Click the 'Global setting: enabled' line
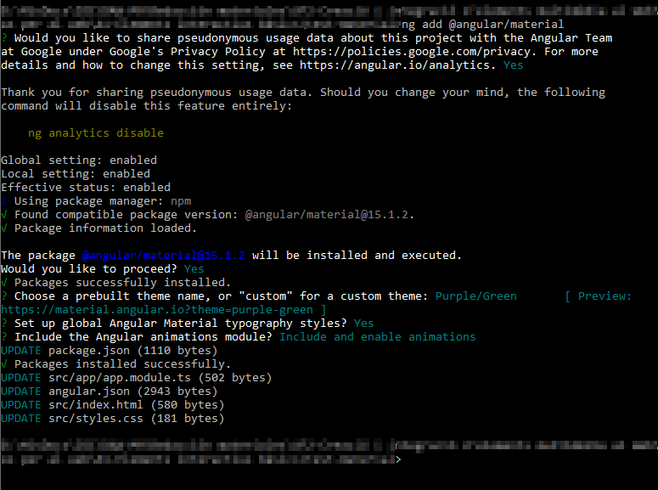This screenshot has height=490, width=658. pos(78,161)
